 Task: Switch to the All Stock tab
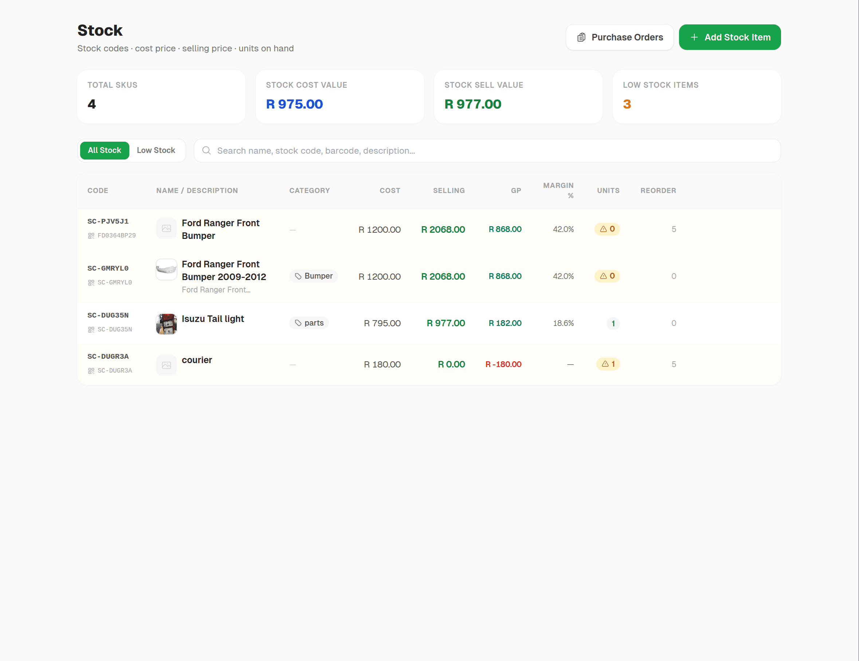point(105,150)
